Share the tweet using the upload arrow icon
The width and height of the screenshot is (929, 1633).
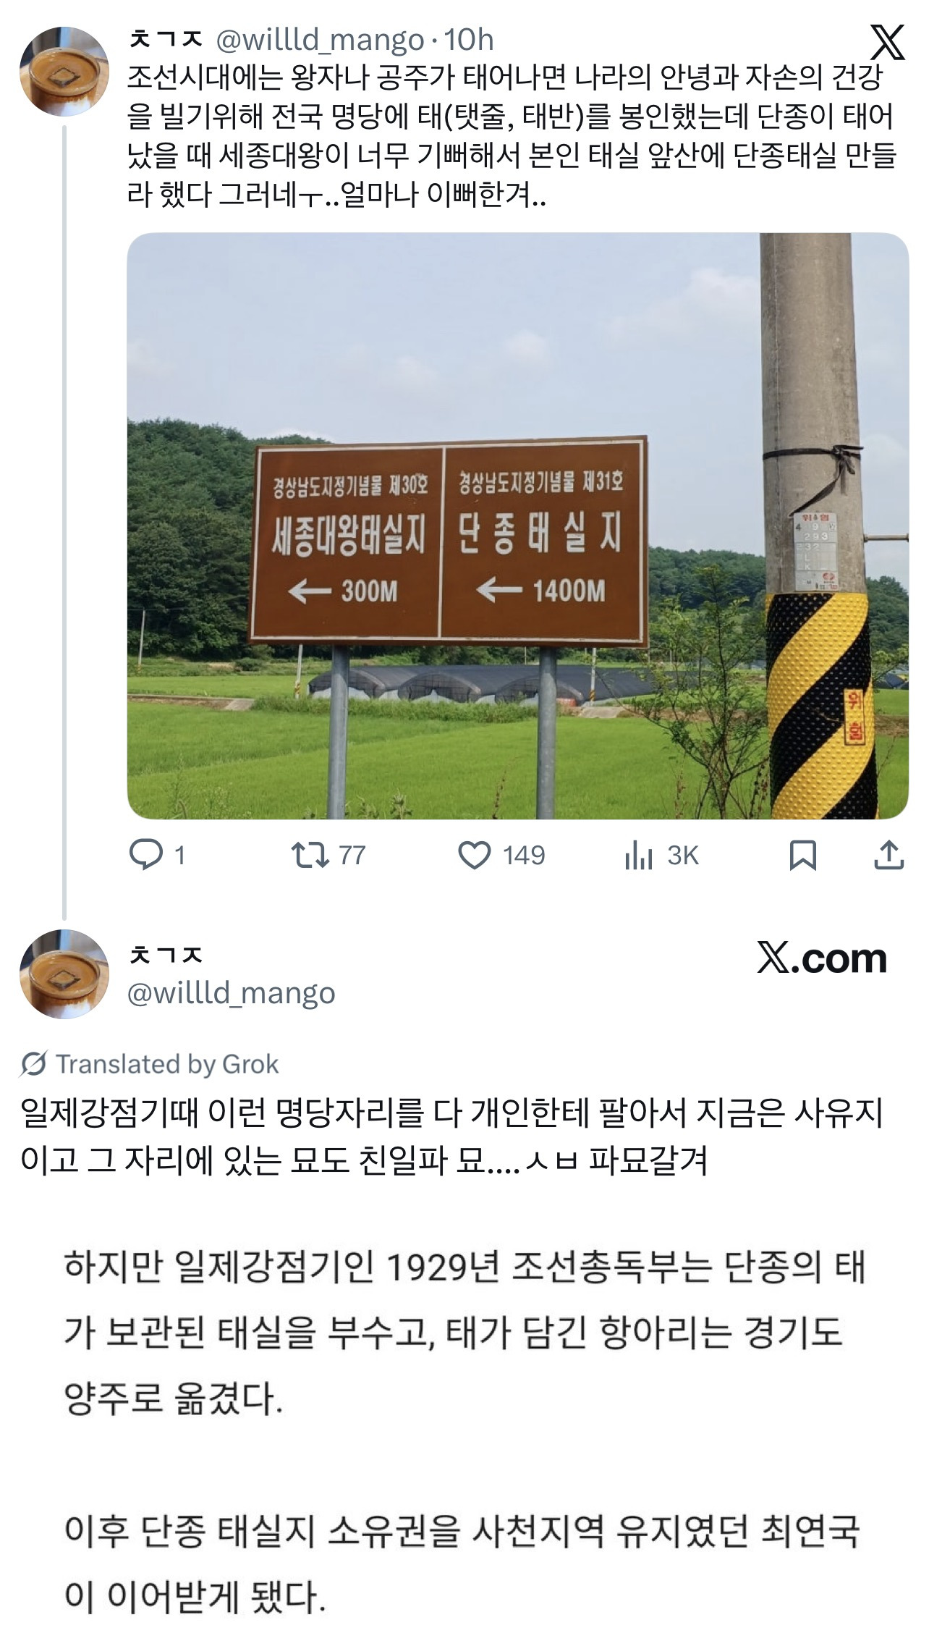pyautogui.click(x=888, y=855)
